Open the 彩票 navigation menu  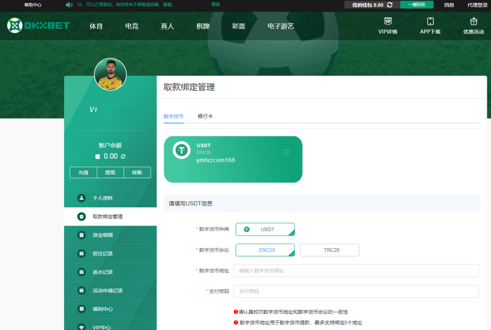tap(238, 26)
